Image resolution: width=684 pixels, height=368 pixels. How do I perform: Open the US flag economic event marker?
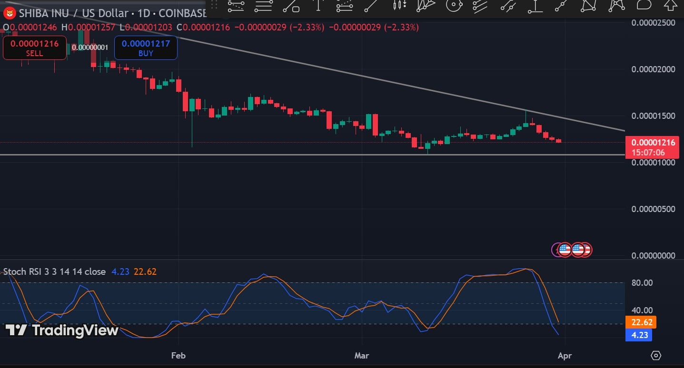tap(565, 249)
